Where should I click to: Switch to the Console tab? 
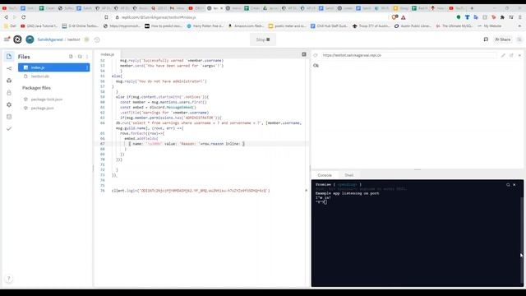click(x=325, y=175)
